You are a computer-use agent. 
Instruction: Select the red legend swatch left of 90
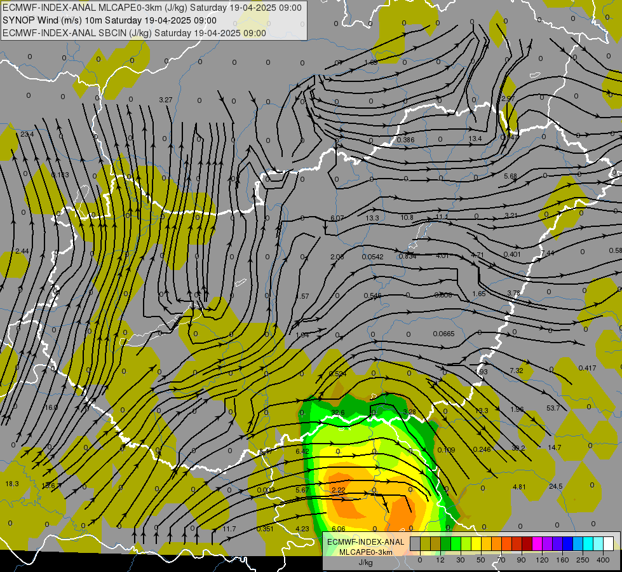click(x=517, y=543)
